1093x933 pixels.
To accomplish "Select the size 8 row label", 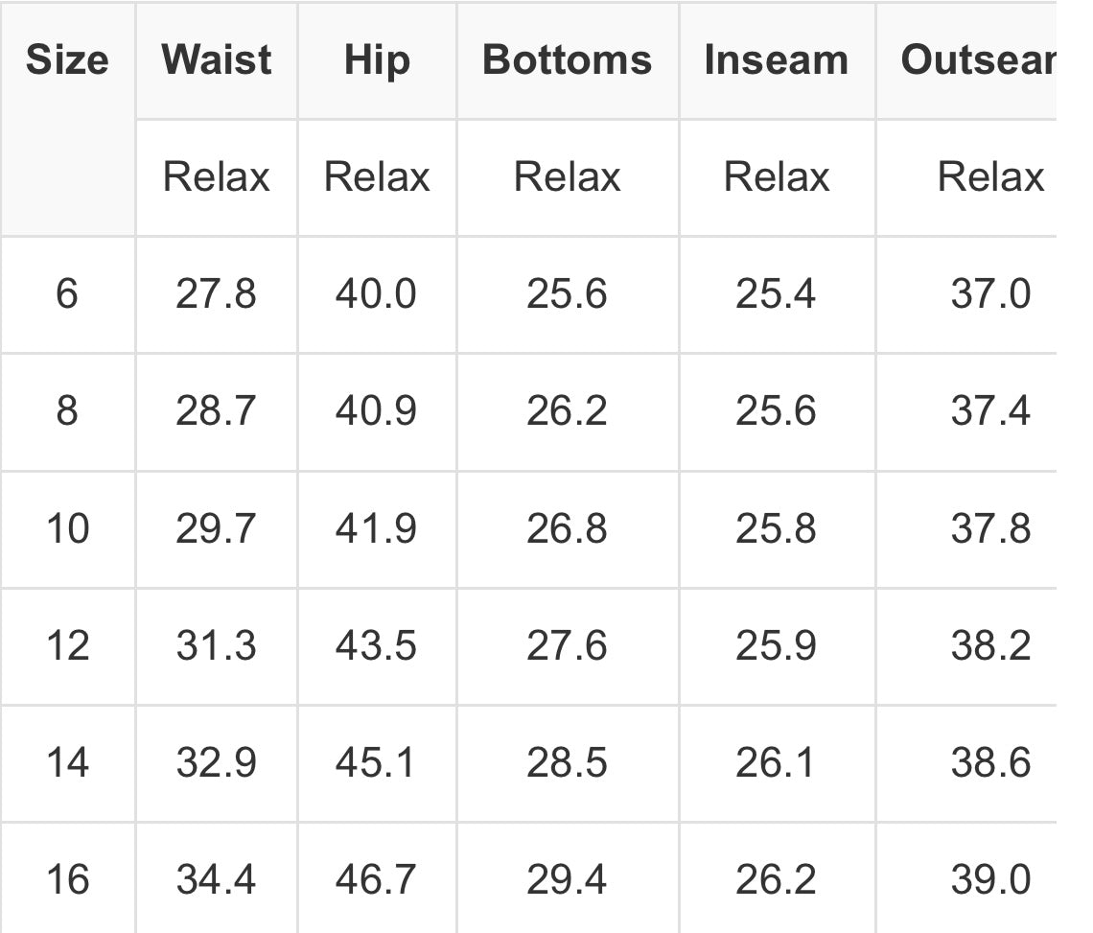I will (67, 410).
